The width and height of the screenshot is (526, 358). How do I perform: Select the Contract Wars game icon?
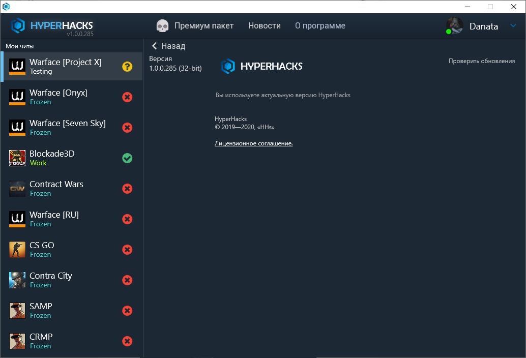click(17, 189)
